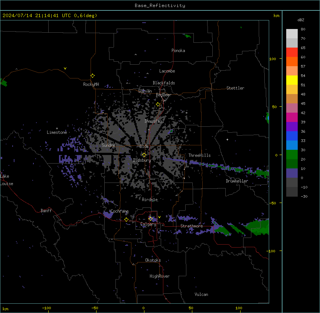Select the Lacombe city label

tap(167, 71)
